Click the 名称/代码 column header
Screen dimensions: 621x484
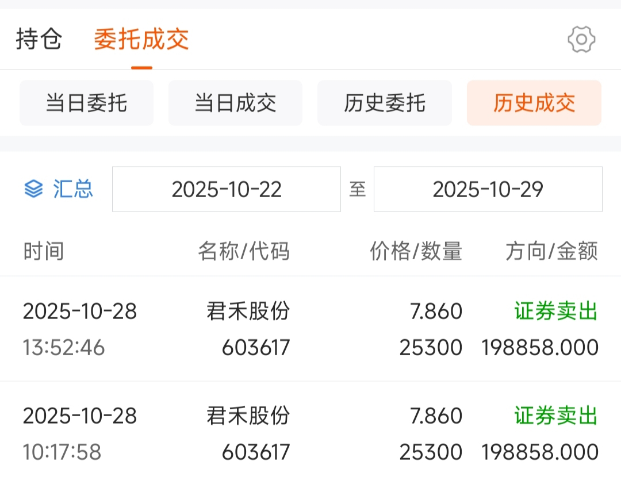pyautogui.click(x=244, y=251)
